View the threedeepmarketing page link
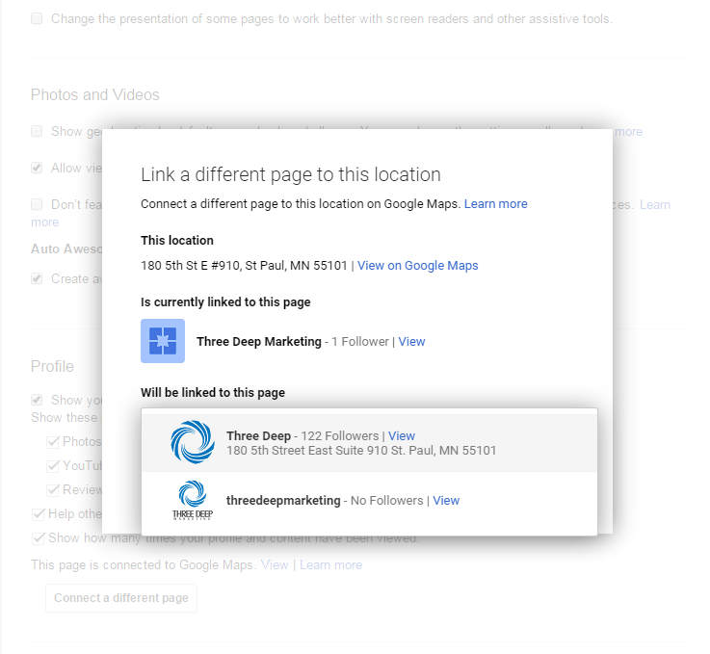 (446, 501)
